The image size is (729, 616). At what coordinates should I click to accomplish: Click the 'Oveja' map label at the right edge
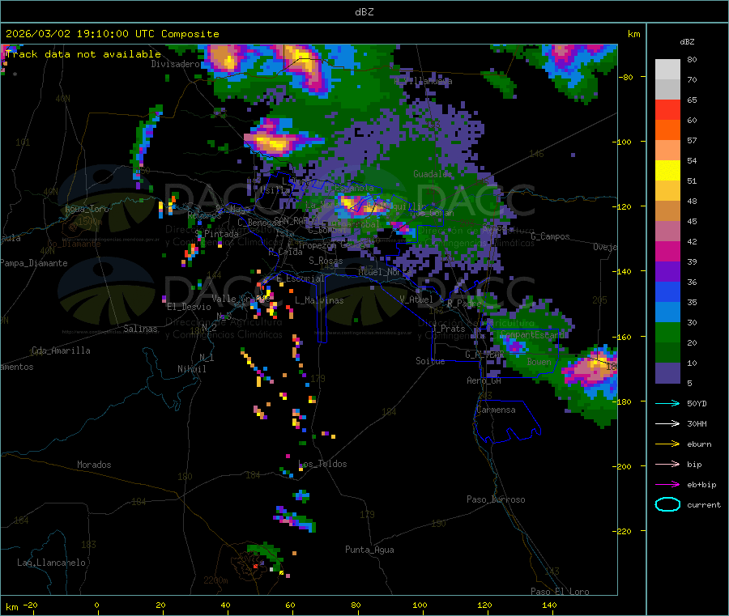(x=605, y=247)
